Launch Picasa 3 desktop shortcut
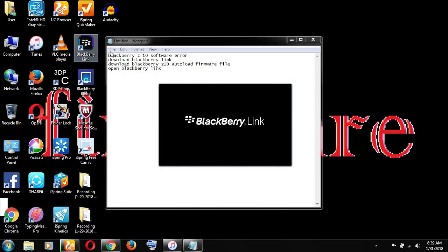Viewport: 448px width, 252px height. point(36,149)
